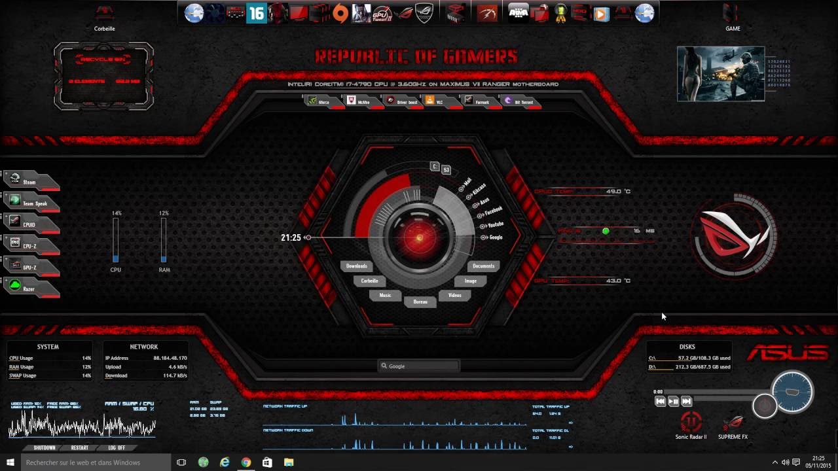The width and height of the screenshot is (838, 471).
Task: Open the Kerbal astronaut dock icon
Action: (560, 13)
